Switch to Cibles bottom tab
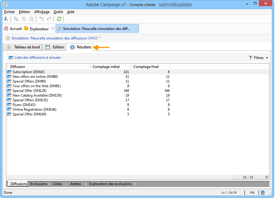 (x=57, y=184)
